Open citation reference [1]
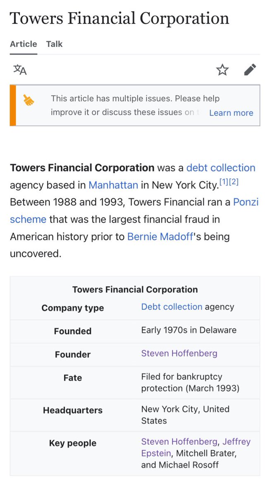The width and height of the screenshot is (270, 497). (223, 182)
